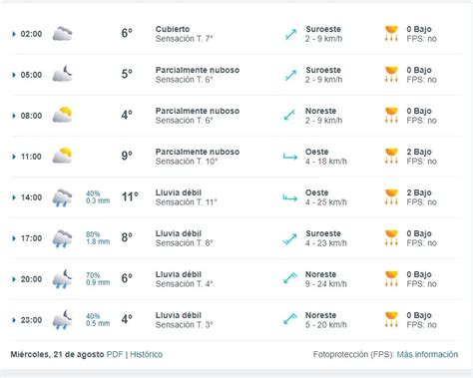Expand the 23:00 forecast row arrow
The height and width of the screenshot is (378, 473).
click(14, 320)
